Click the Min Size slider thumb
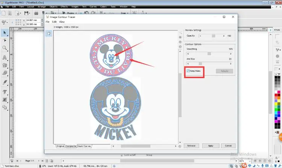282x168 pixels. point(200,64)
